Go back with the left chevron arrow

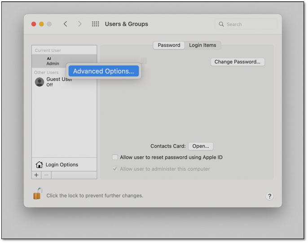(x=66, y=24)
